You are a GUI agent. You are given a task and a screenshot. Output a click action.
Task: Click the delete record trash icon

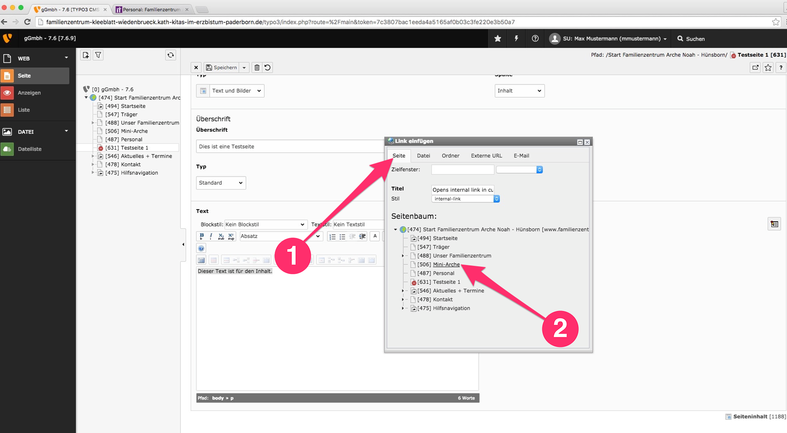pos(257,67)
